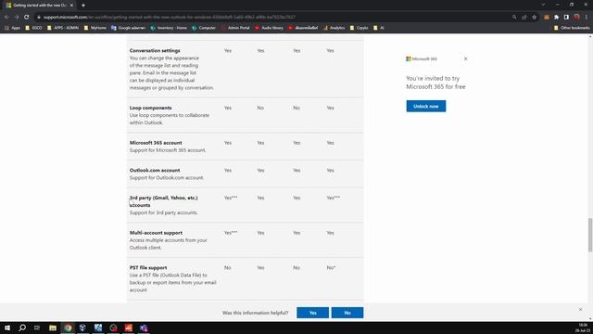Screen dimensions: 593x334
Task: Open the MyHome bookmarks folder
Action: 95,28
